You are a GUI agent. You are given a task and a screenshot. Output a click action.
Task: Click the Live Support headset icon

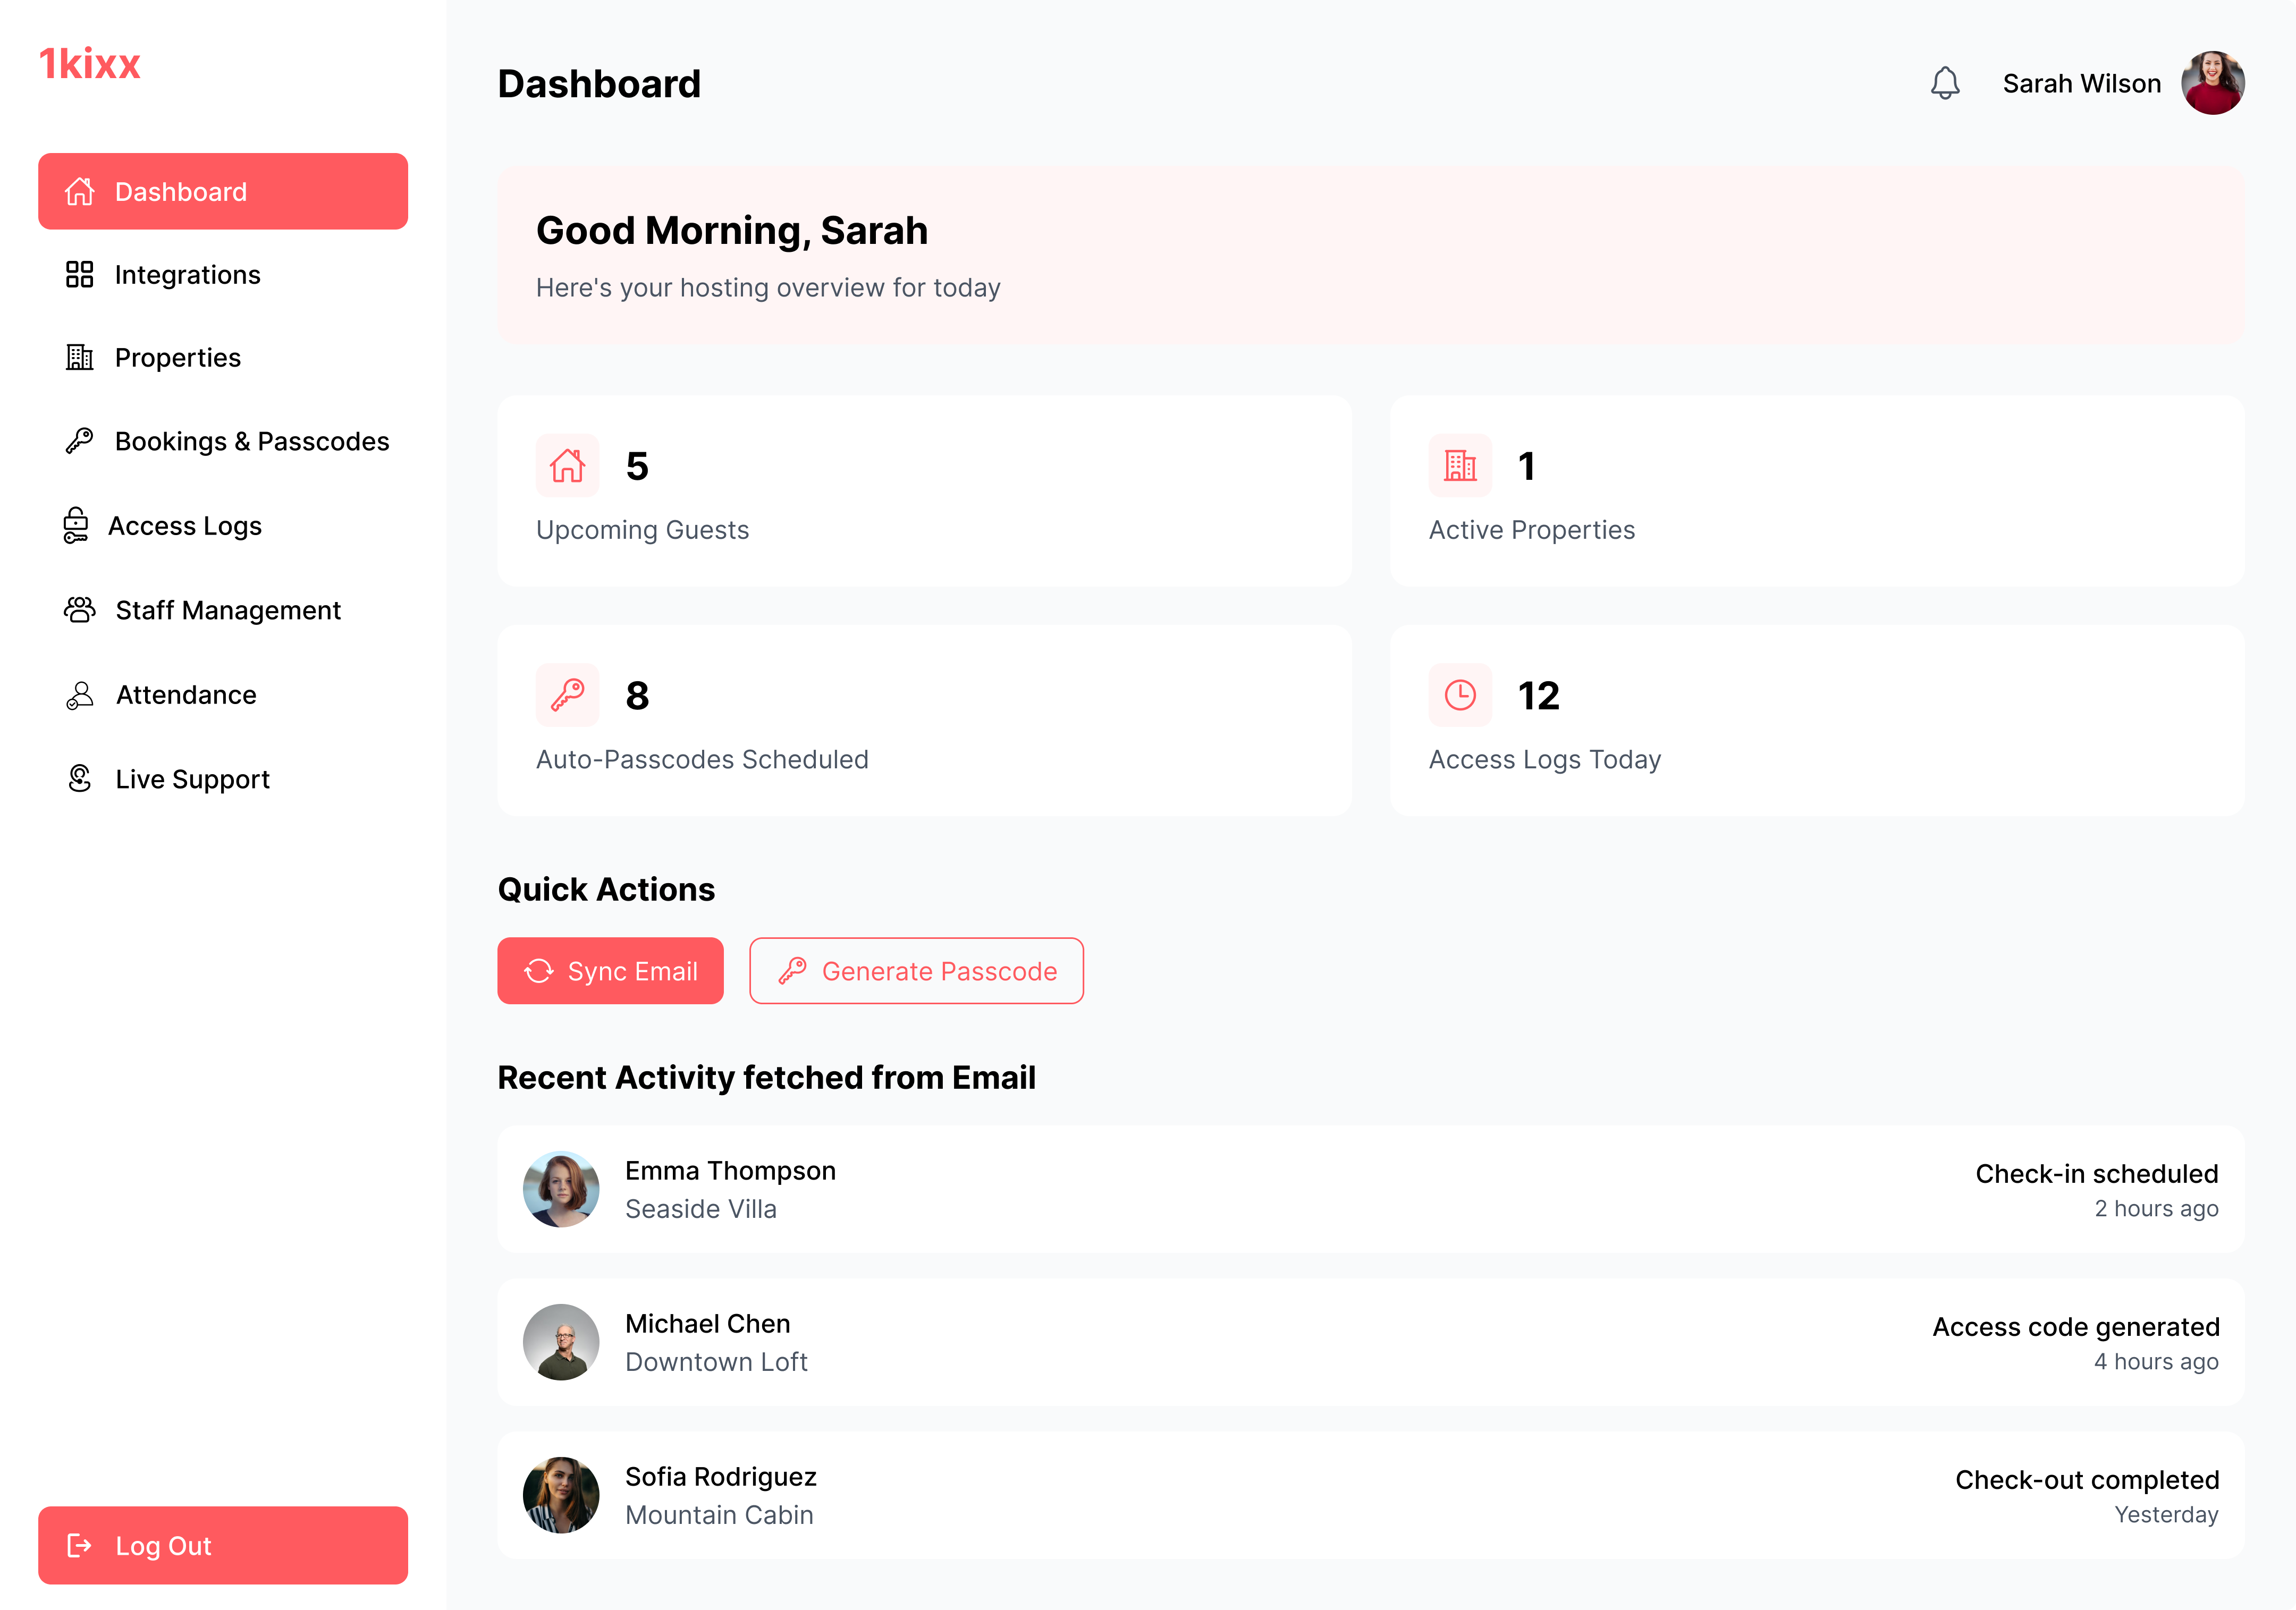point(79,778)
